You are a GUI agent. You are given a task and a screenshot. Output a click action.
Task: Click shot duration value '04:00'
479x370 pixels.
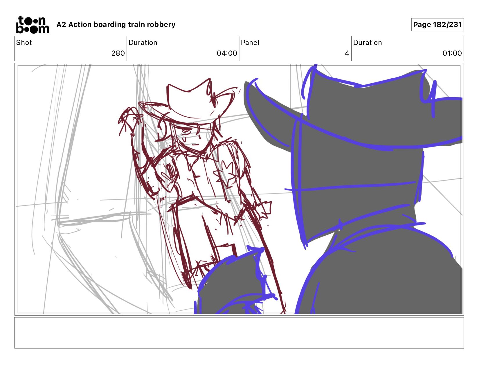click(227, 53)
